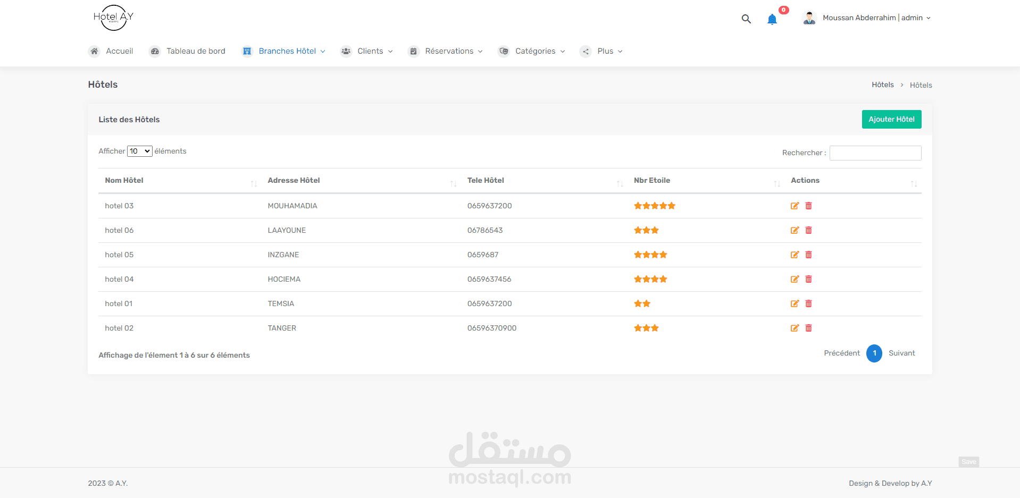Screen dimensions: 1020x498
Task: Open notifications bell icon
Action: 772,19
